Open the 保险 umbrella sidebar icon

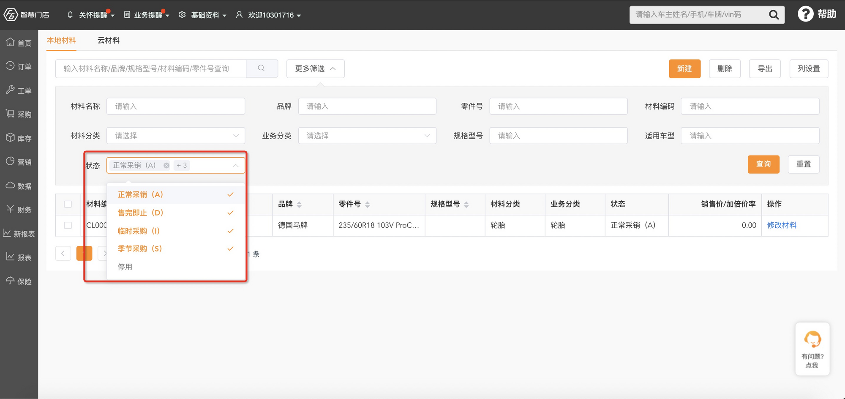(x=10, y=281)
